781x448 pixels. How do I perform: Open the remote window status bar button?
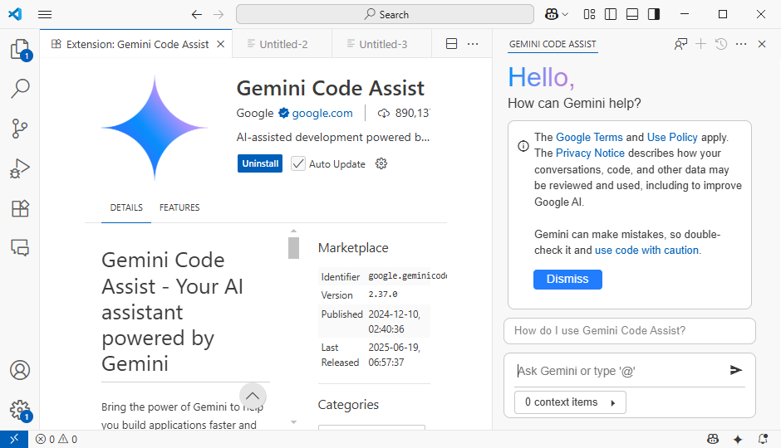(14, 439)
